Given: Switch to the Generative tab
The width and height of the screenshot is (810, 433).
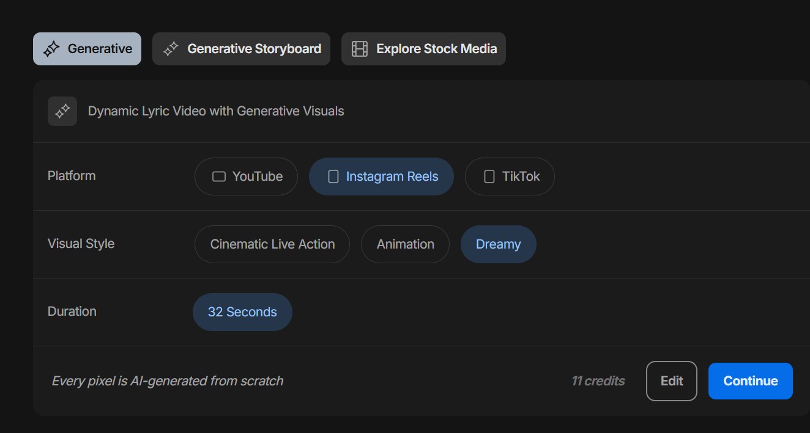Looking at the screenshot, I should click(x=87, y=49).
